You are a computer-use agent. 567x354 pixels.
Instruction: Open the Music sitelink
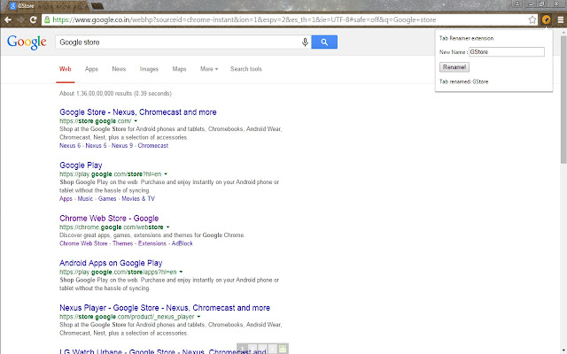pyautogui.click(x=85, y=198)
